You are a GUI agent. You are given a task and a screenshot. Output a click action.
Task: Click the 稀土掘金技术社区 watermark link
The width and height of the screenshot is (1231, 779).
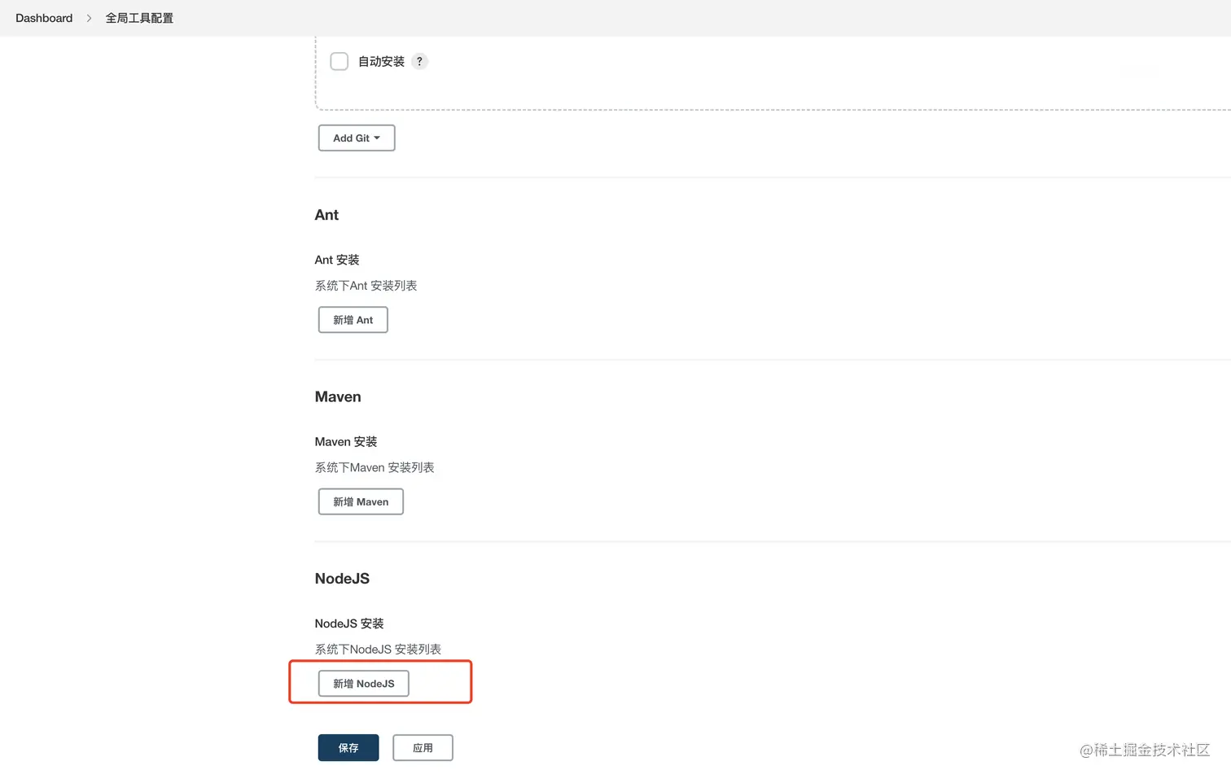1144,751
